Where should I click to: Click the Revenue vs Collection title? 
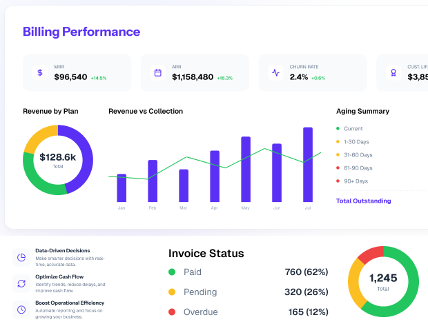[x=146, y=111]
